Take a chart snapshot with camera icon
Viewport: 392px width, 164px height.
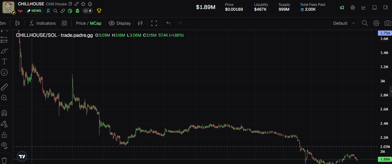388,23
